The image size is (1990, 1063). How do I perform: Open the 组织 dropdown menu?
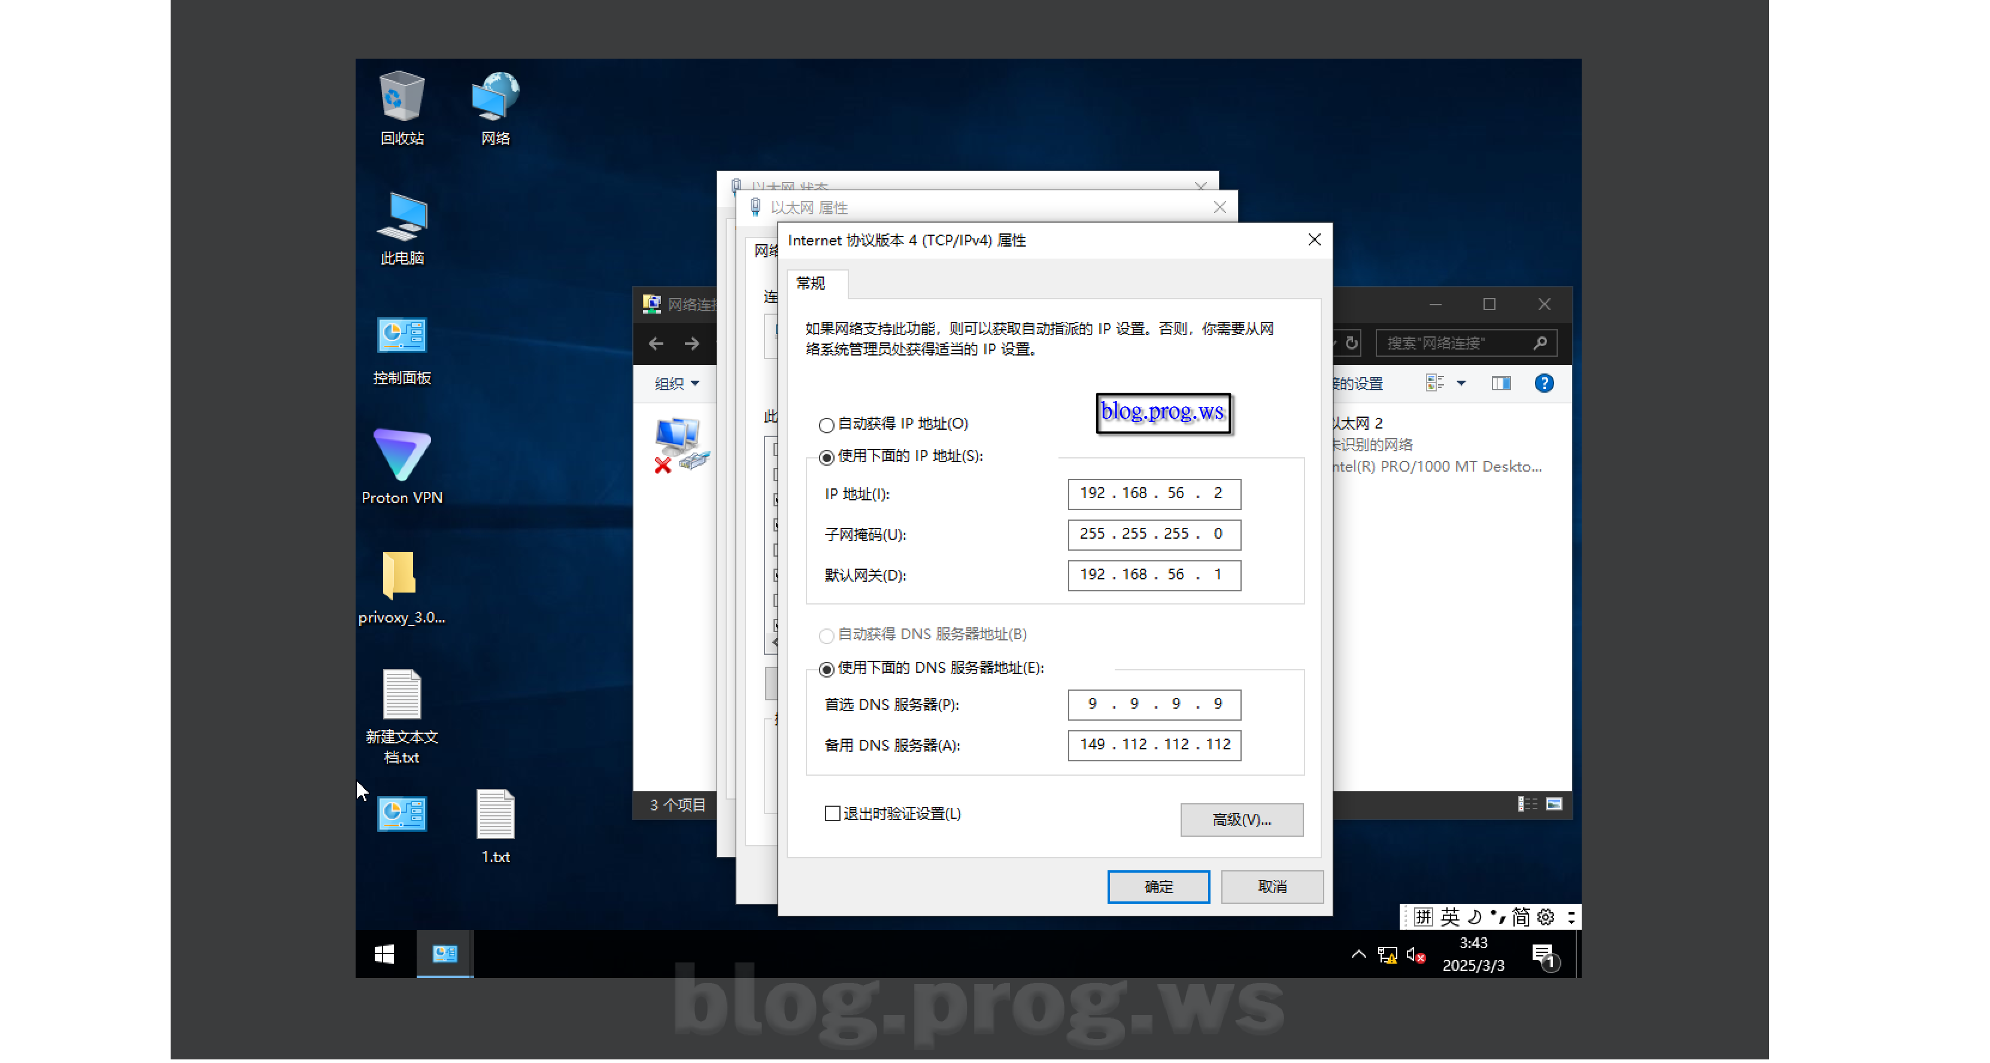675,384
